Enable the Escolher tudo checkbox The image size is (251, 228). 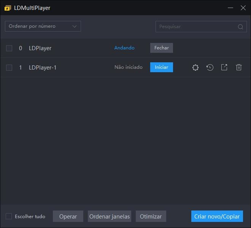(9, 216)
